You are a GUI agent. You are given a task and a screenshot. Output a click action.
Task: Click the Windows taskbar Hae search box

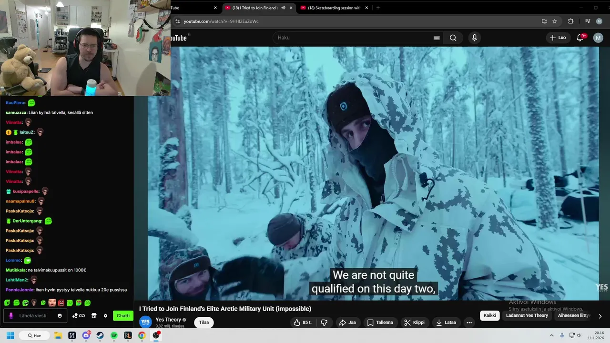(34, 335)
